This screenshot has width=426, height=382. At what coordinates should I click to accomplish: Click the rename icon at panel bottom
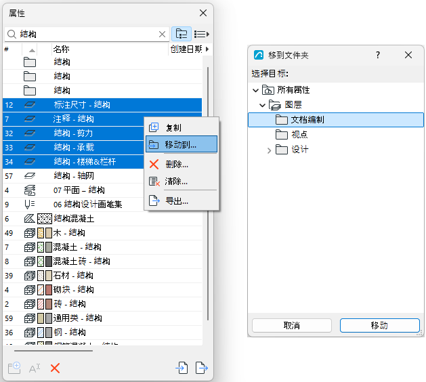point(35,368)
